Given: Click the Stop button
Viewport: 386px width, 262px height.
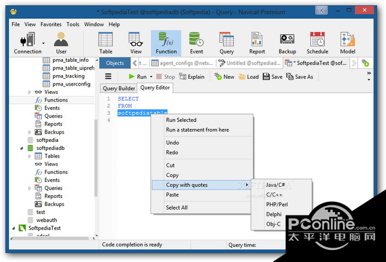Looking at the screenshot, I should click(x=165, y=77).
